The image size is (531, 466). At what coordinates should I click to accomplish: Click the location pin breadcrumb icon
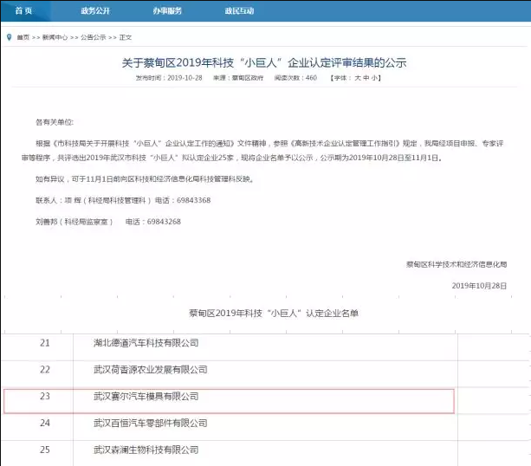10,37
